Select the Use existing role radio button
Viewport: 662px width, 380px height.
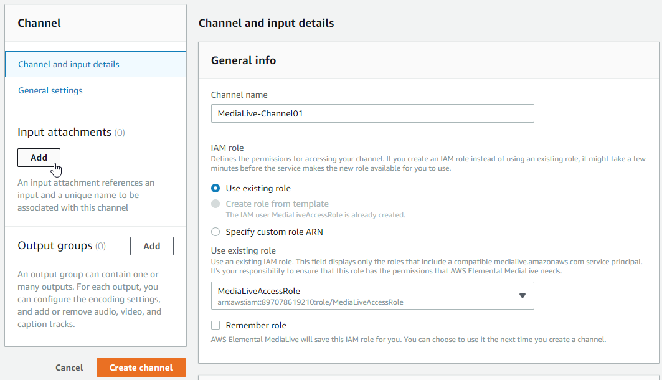coord(215,188)
